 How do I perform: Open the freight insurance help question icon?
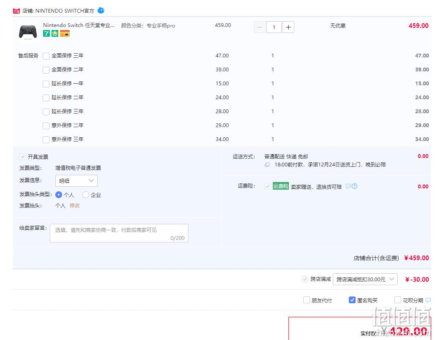click(355, 186)
